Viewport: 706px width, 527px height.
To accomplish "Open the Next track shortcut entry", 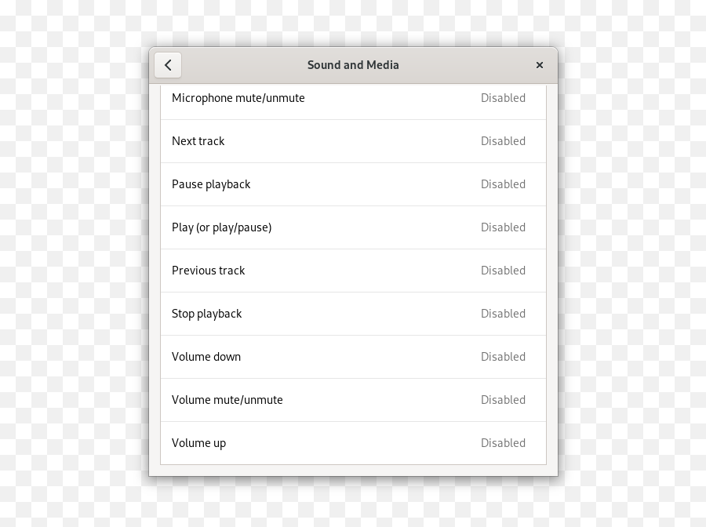I will click(354, 141).
